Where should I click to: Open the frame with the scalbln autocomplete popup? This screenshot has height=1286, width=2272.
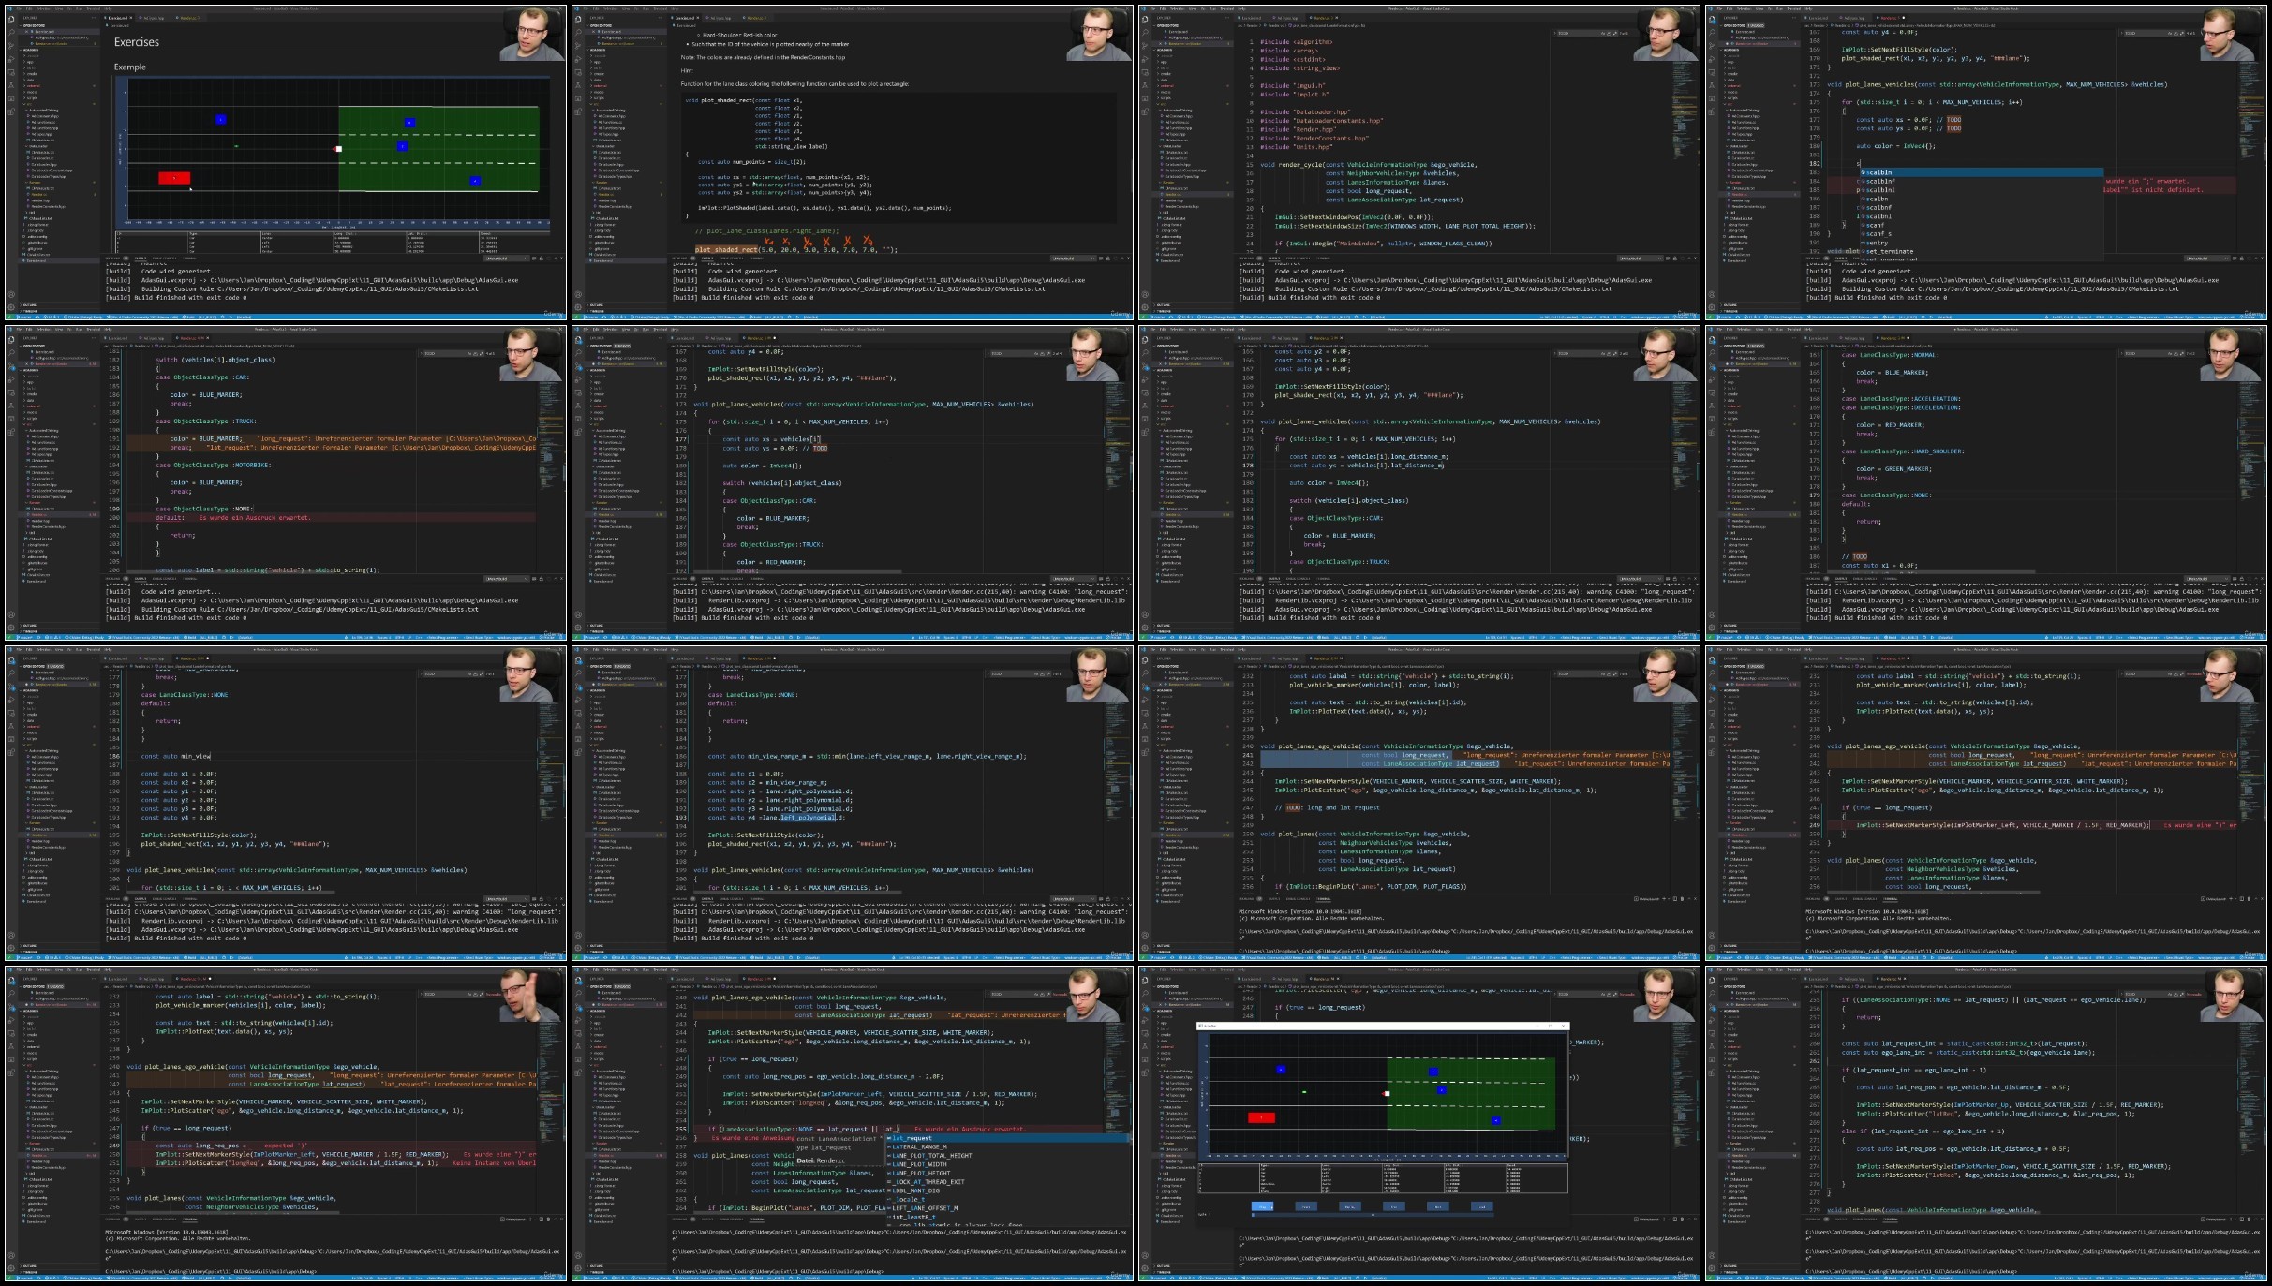(x=1986, y=161)
